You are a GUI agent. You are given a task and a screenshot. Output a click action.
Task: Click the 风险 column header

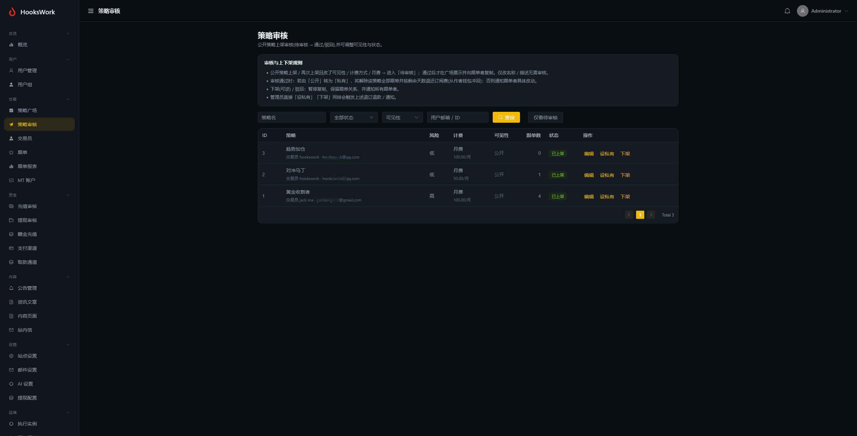point(434,135)
